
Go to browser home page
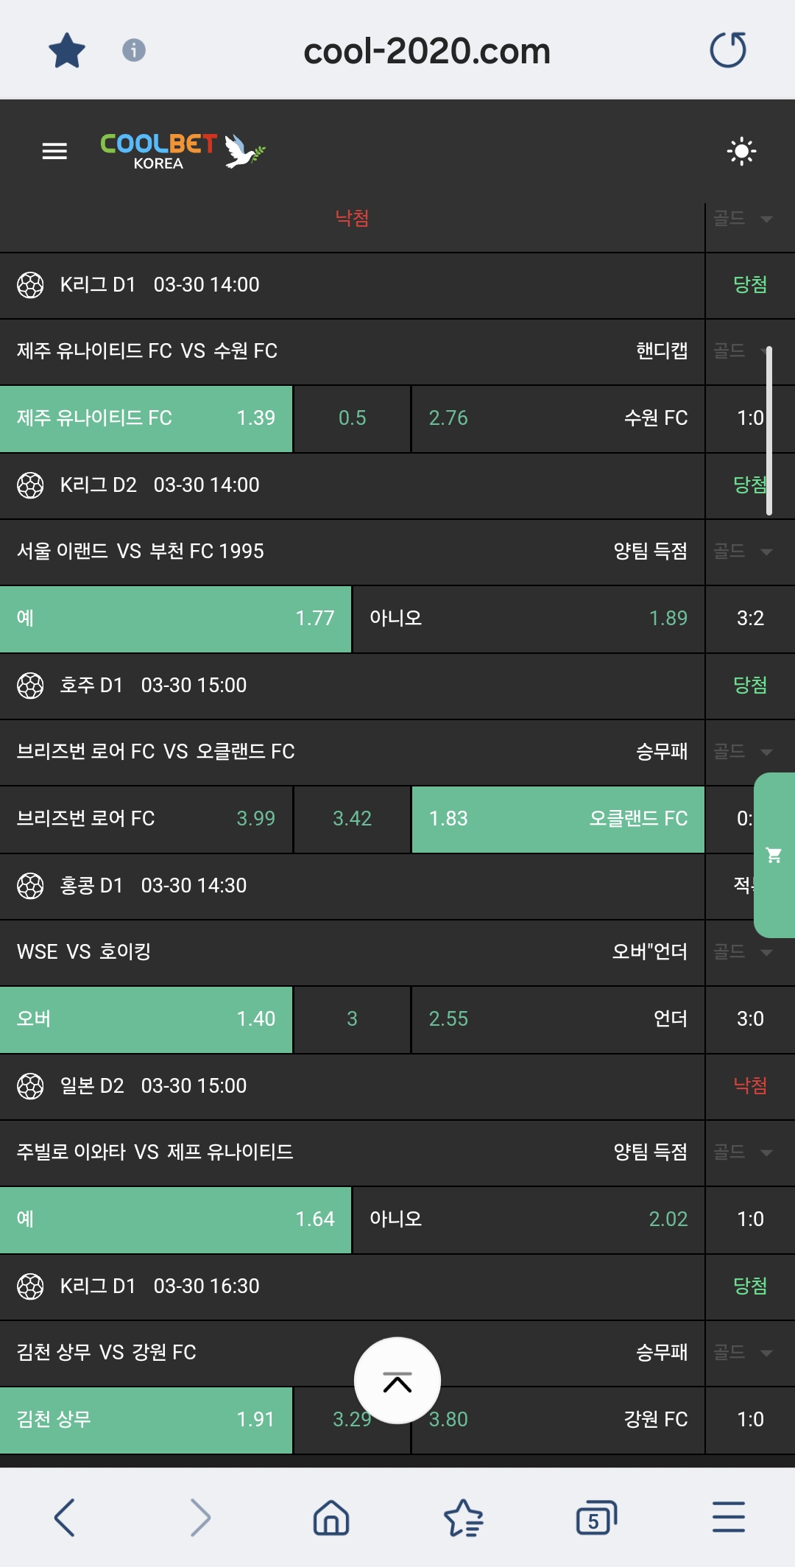(331, 1518)
